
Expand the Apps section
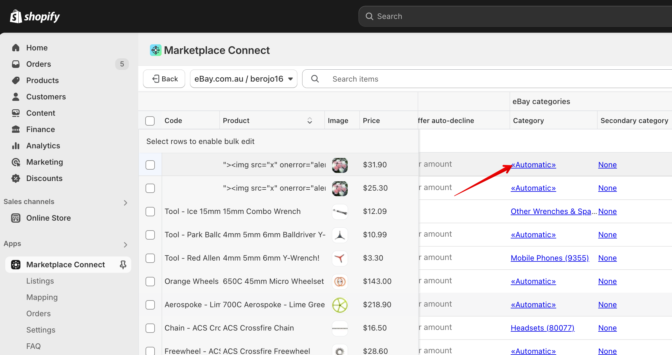(x=125, y=245)
